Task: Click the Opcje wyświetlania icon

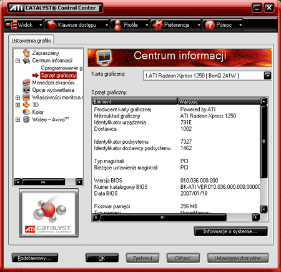Action: click(x=26, y=90)
